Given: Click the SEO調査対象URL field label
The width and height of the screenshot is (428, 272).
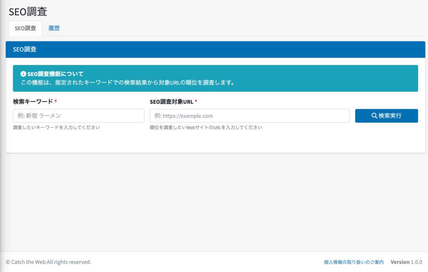Looking at the screenshot, I should 171,102.
